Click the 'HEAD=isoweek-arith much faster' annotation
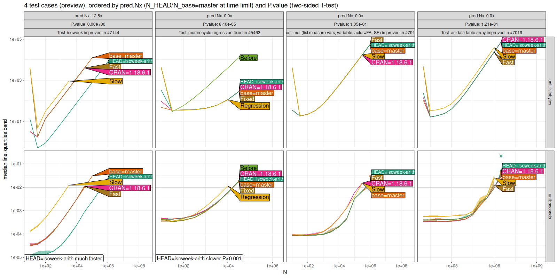This screenshot has height=278, width=557. (x=64, y=258)
